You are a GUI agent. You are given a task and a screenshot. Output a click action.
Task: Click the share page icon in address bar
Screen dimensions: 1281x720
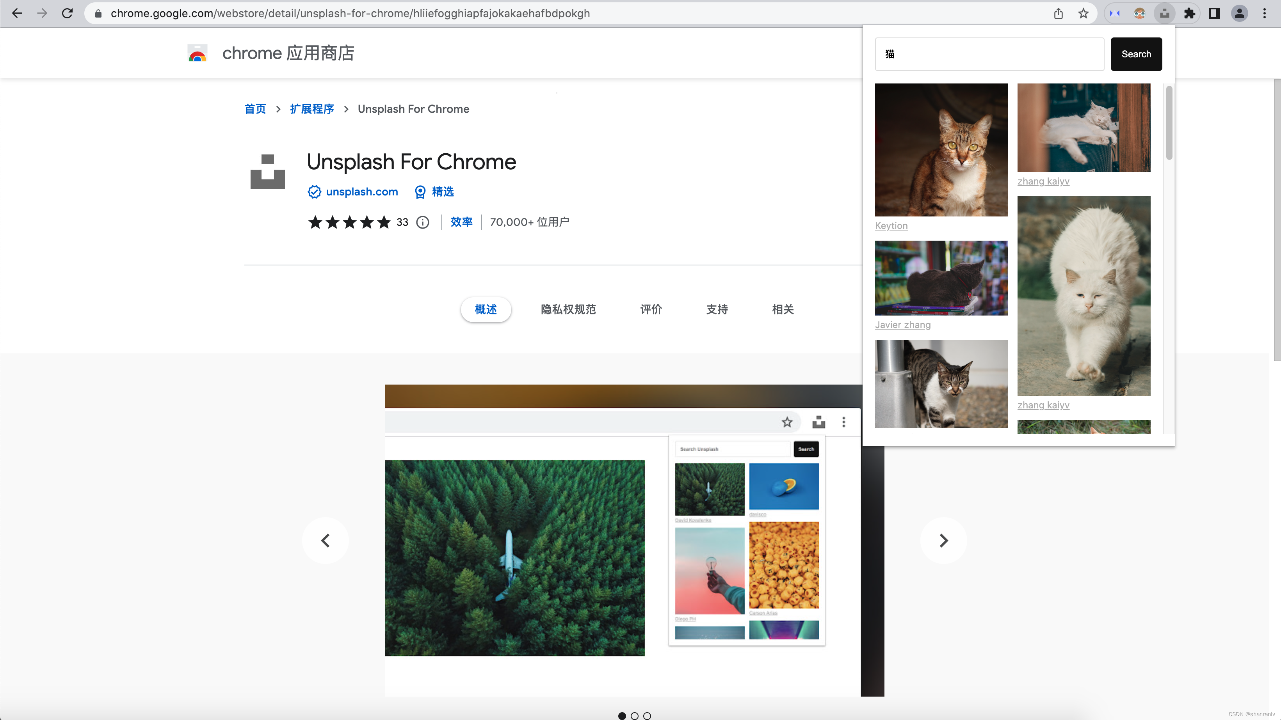click(1058, 13)
